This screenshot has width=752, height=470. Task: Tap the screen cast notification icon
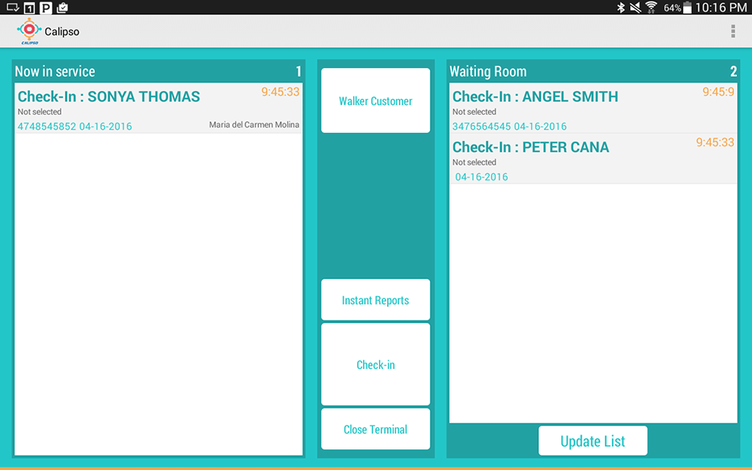(12, 8)
